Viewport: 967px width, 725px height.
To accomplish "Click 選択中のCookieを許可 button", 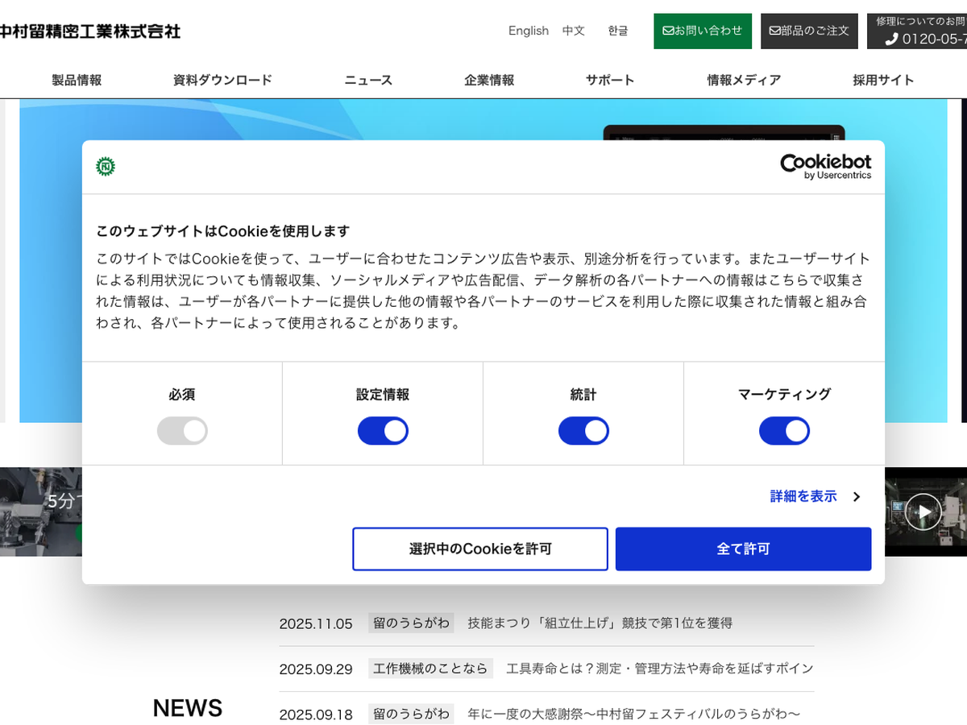I will [480, 549].
